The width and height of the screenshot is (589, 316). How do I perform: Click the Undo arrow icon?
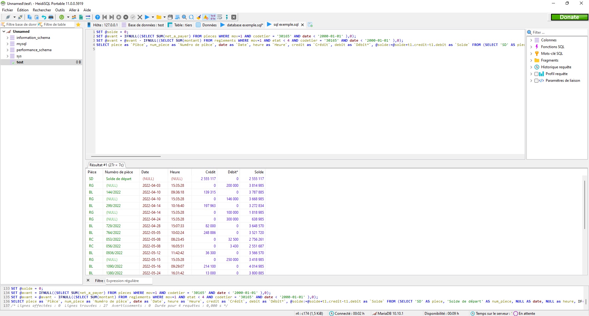44,17
